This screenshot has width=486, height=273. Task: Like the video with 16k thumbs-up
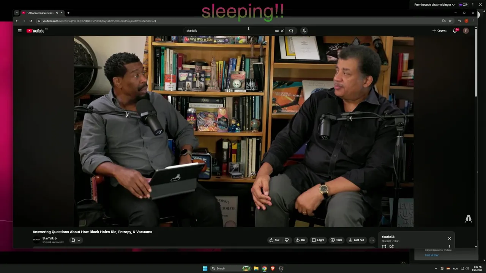275,240
